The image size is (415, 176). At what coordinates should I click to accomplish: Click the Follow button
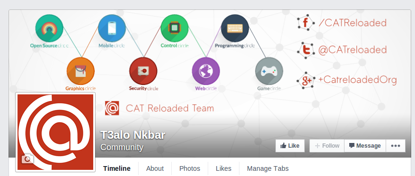point(327,146)
